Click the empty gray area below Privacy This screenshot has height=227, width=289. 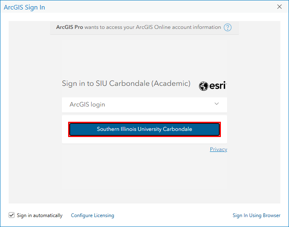tap(144, 177)
